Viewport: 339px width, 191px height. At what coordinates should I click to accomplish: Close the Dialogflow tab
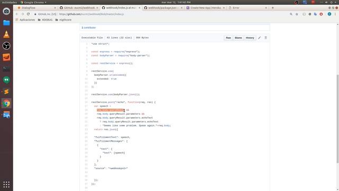(55, 8)
